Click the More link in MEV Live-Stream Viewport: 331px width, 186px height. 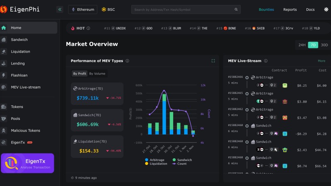(321, 61)
